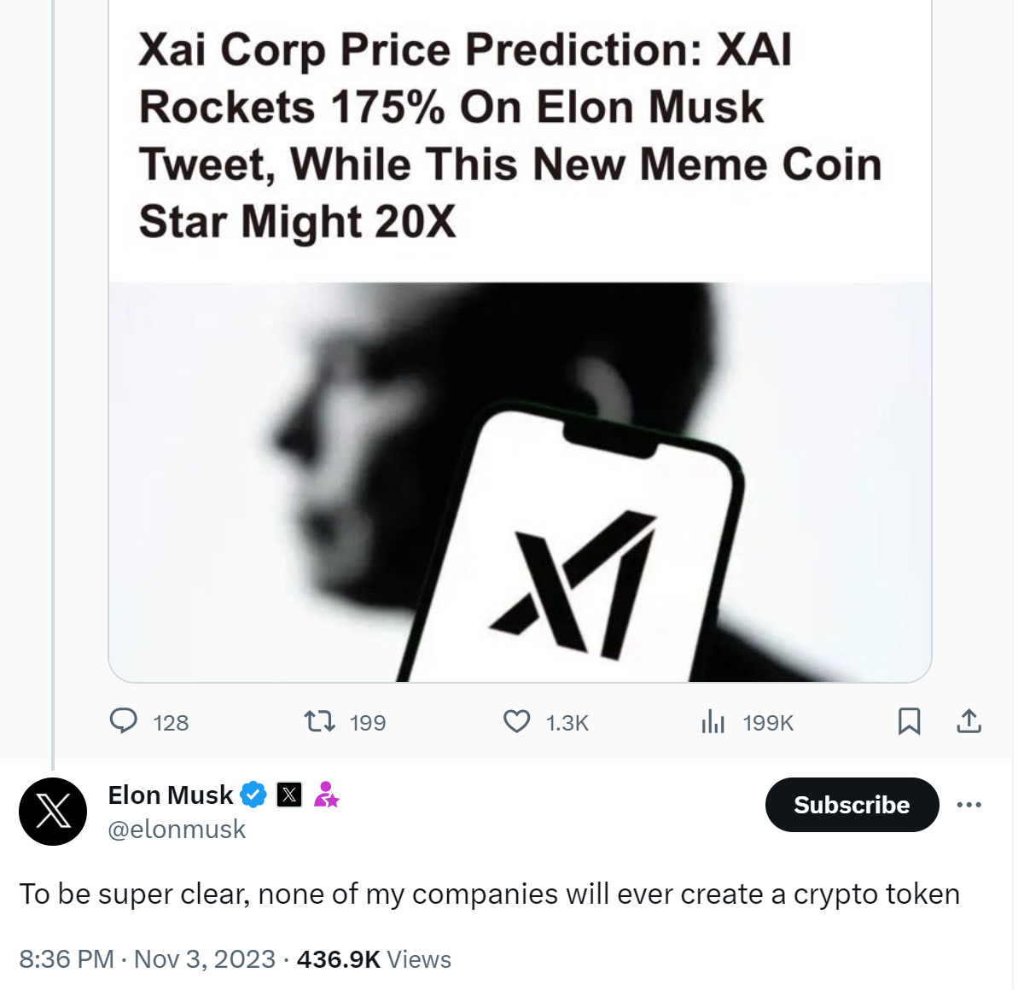Click the blue verified checkmark badge

click(x=253, y=795)
